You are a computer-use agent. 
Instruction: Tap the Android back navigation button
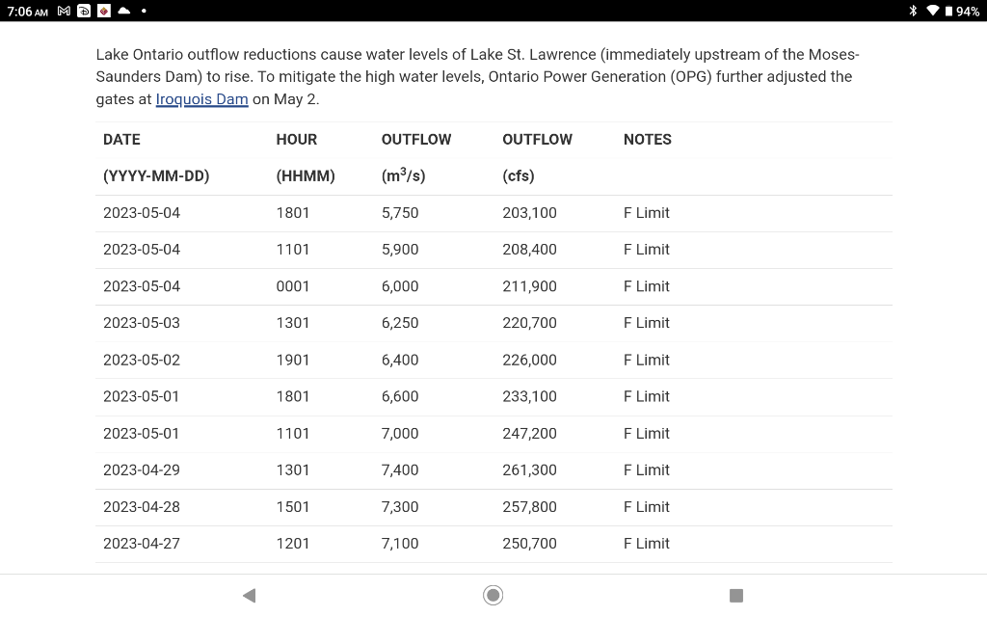coord(249,595)
